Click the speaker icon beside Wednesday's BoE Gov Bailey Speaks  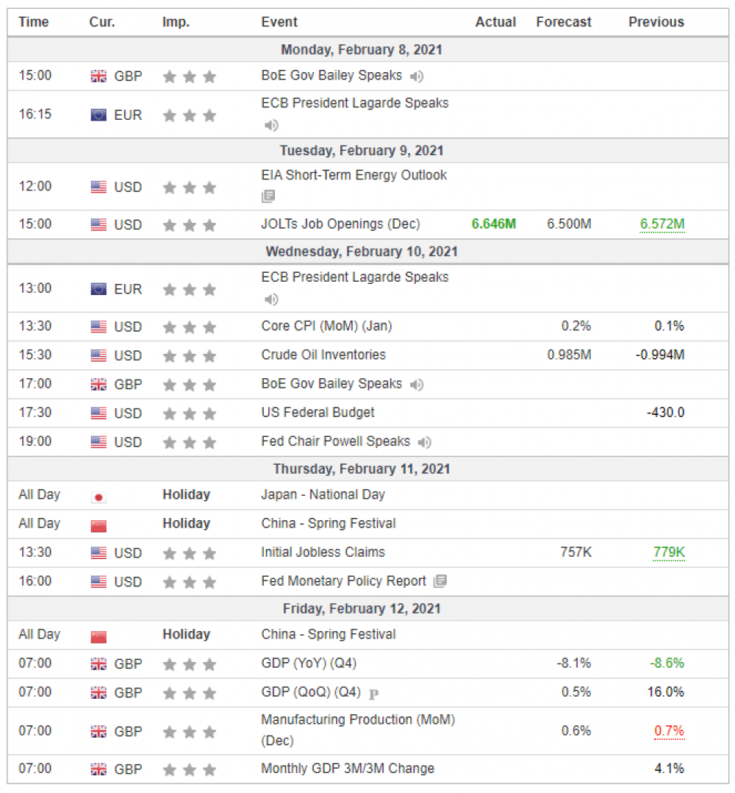416,385
